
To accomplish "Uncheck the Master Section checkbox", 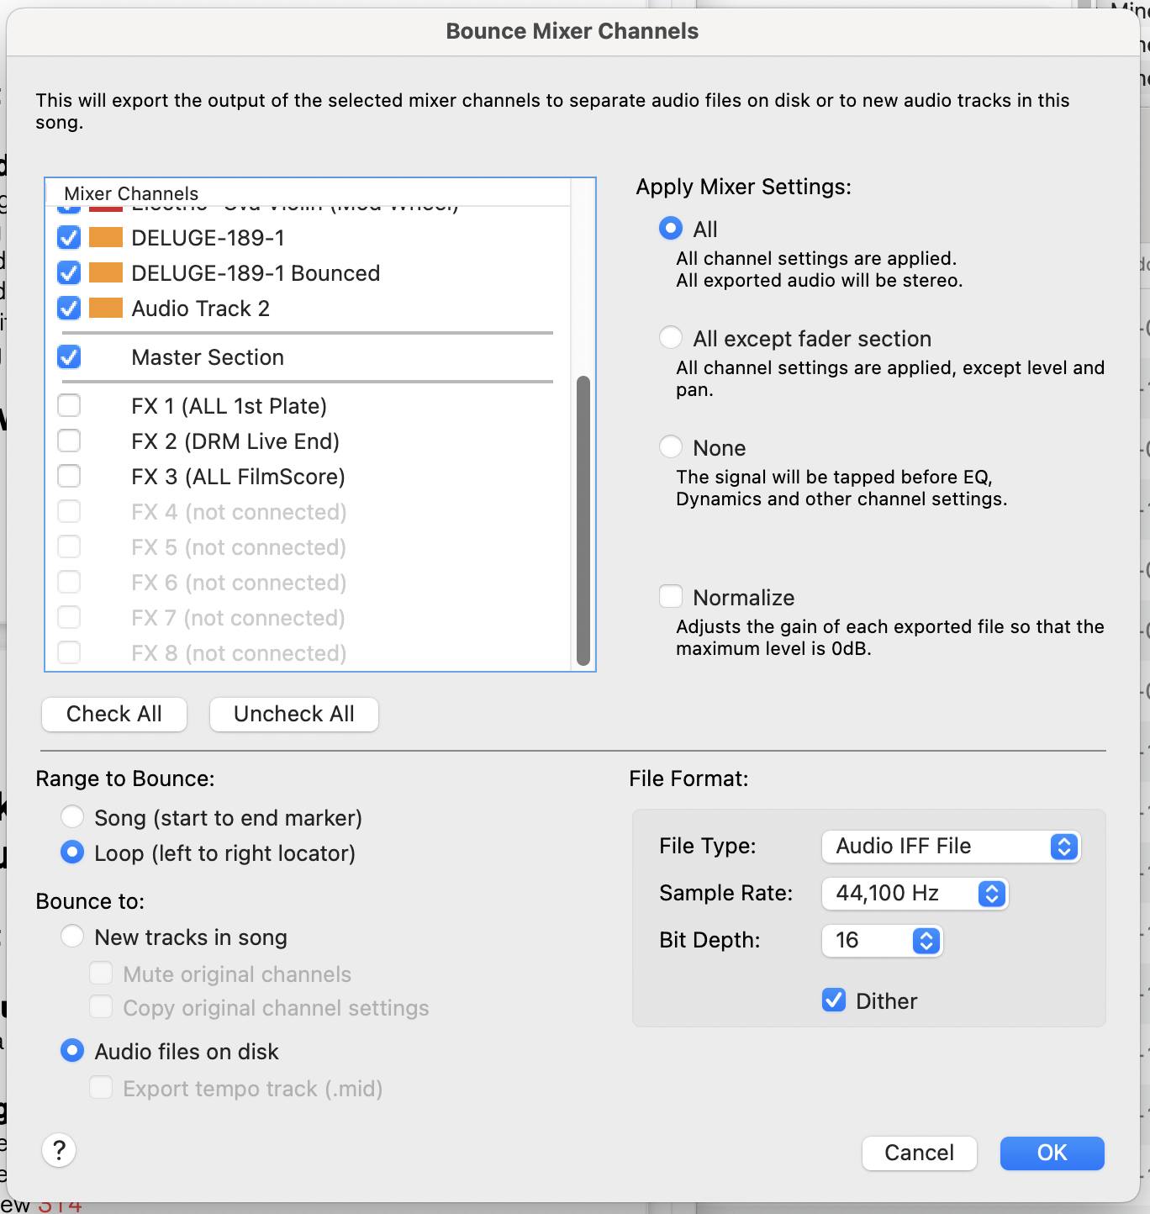I will pos(69,357).
